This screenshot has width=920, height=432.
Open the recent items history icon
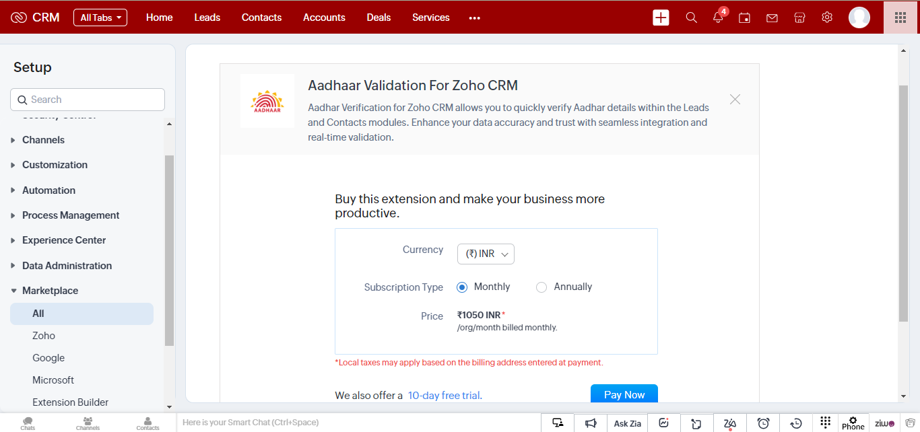point(796,423)
